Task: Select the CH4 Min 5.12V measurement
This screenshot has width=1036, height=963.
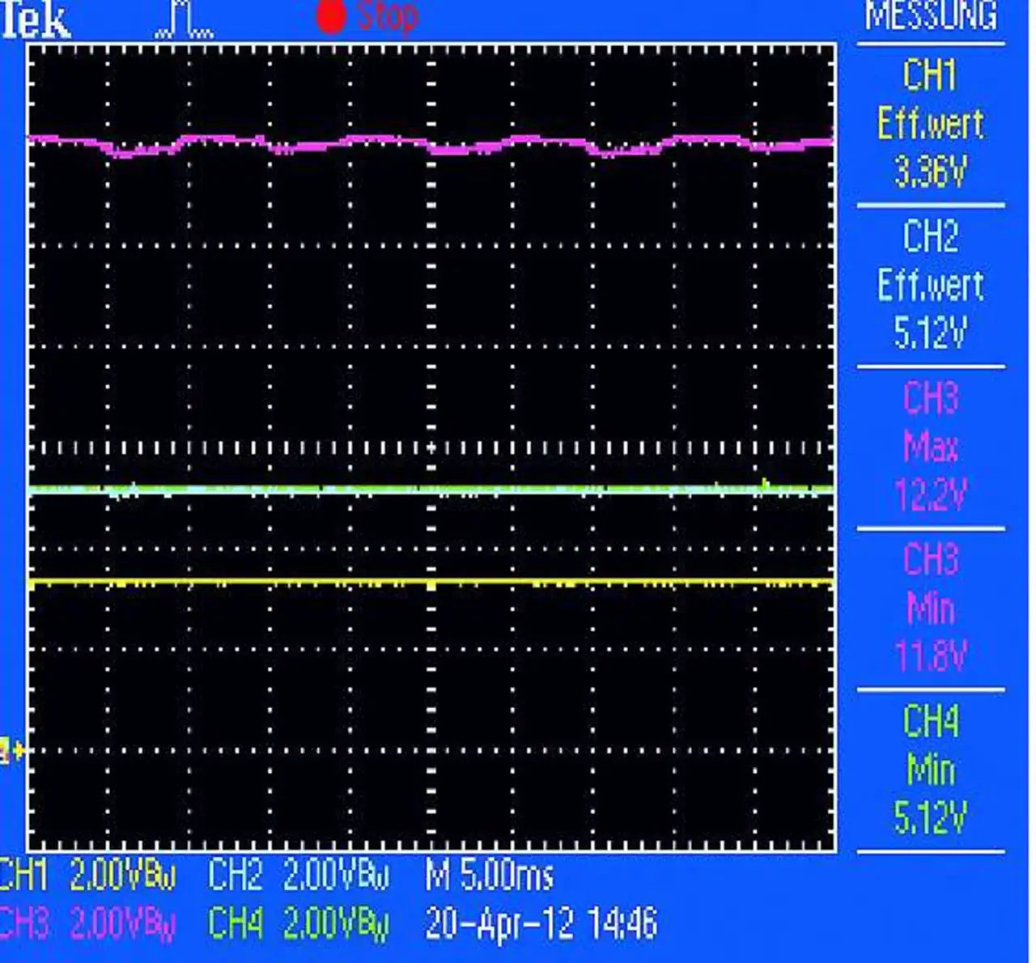Action: (931, 769)
